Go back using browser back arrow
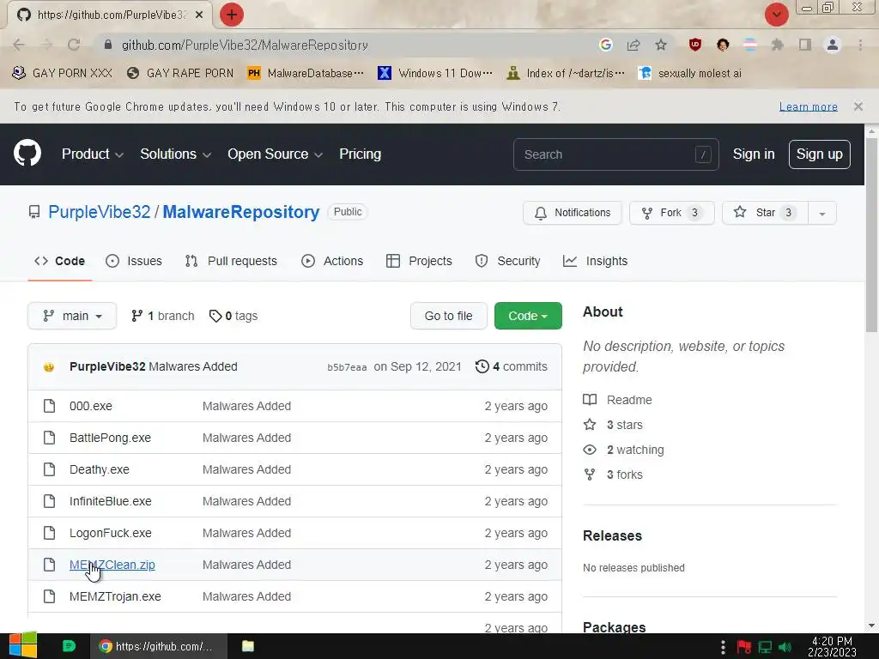Viewport: 879px width, 659px height. 19,45
